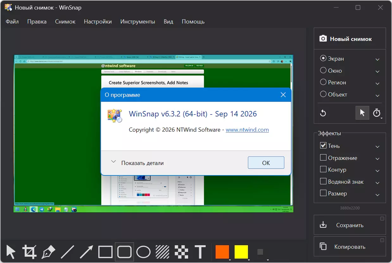Toggle the small checkbox on the Копировать button
Image resolution: width=392 pixels, height=263 pixels.
(382, 240)
